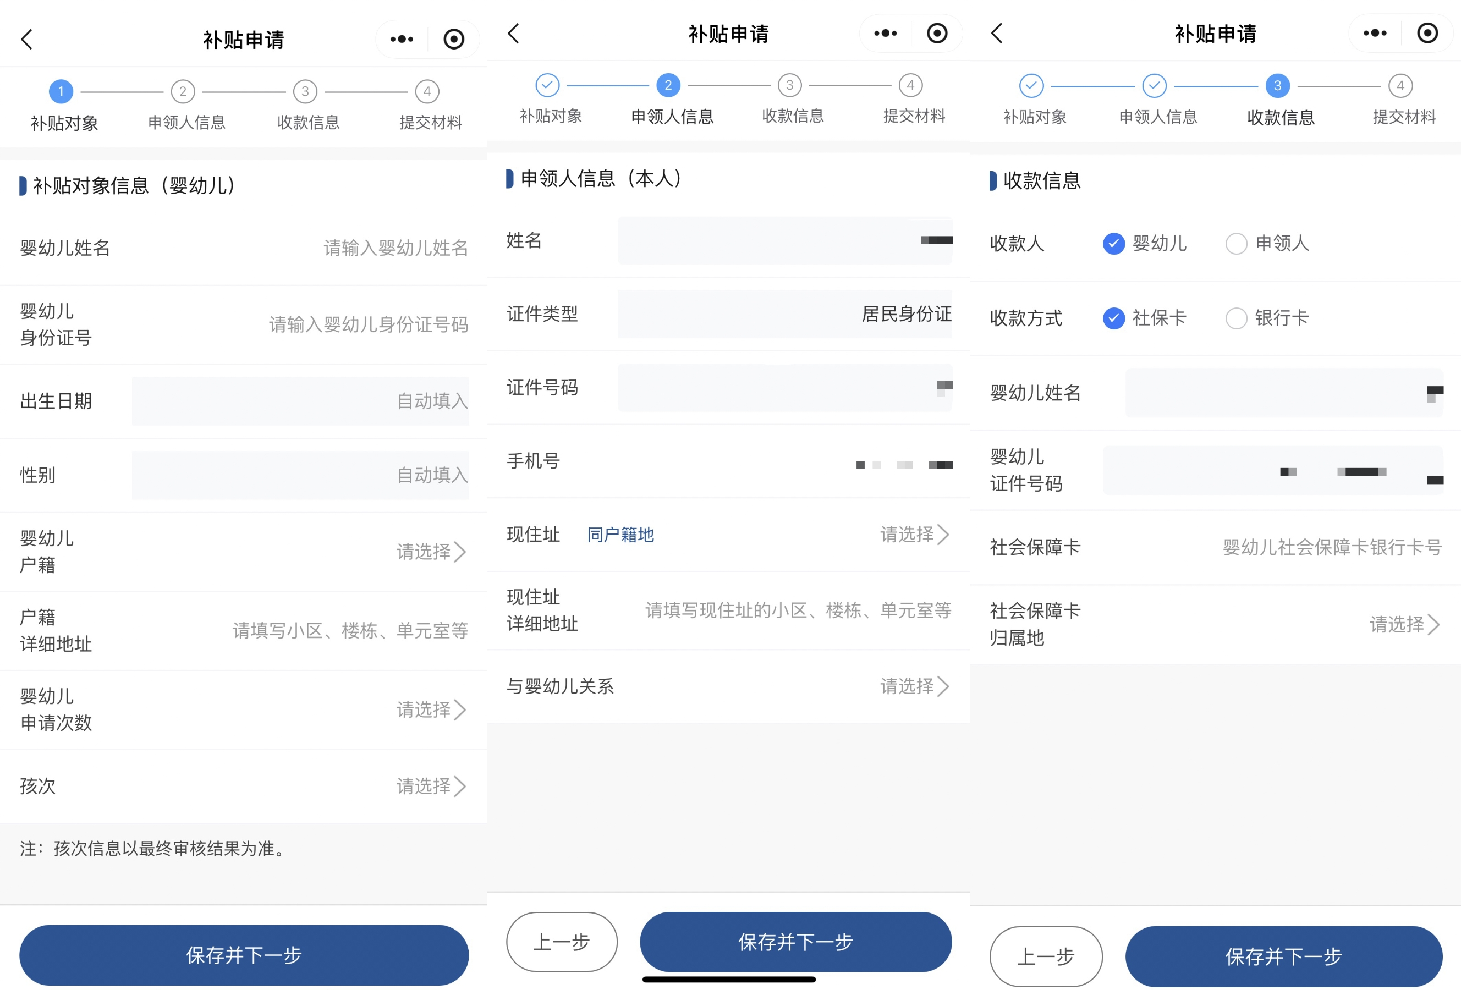This screenshot has height=990, width=1461.
Task: Click completed checkmark step in 申领人信息 panel
Action: pos(547,85)
